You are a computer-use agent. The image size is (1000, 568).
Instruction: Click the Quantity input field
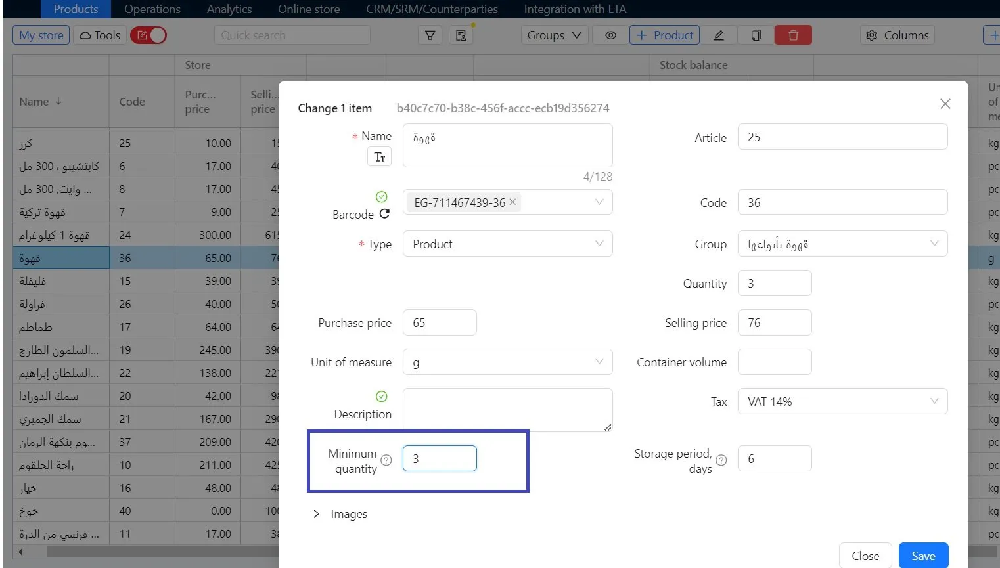(x=775, y=283)
